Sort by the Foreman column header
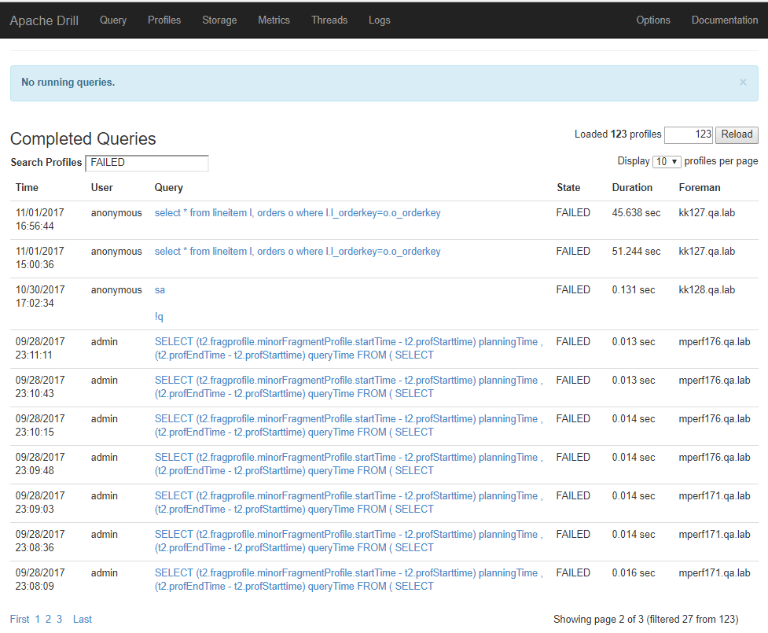This screenshot has height=633, width=768. click(700, 188)
